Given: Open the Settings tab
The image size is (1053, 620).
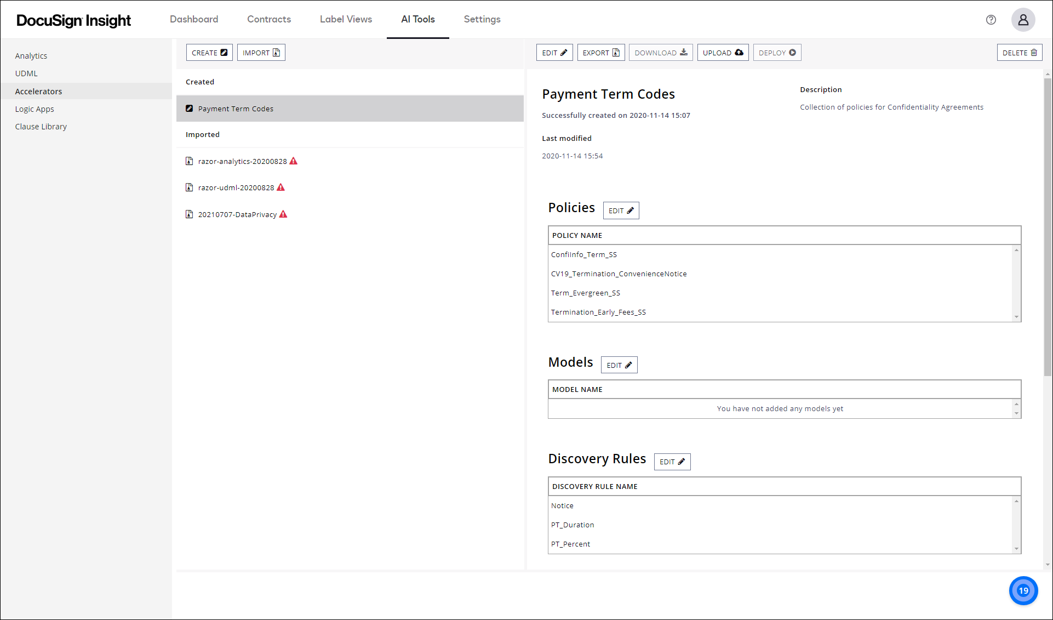Looking at the screenshot, I should [482, 19].
